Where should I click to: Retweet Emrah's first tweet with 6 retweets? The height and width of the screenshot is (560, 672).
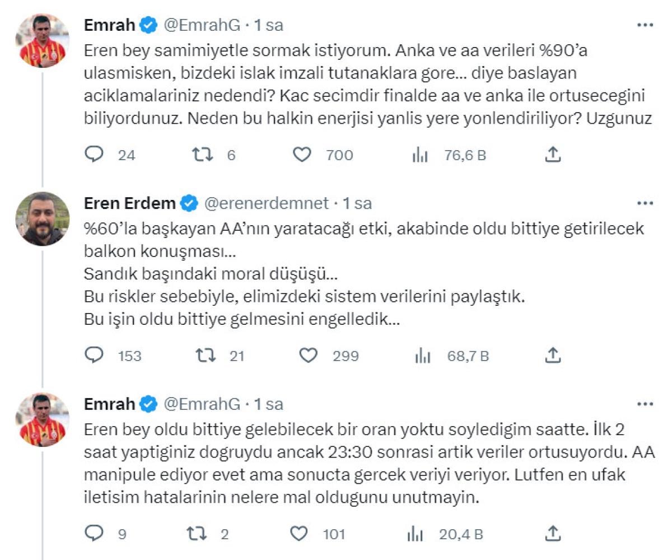[202, 155]
